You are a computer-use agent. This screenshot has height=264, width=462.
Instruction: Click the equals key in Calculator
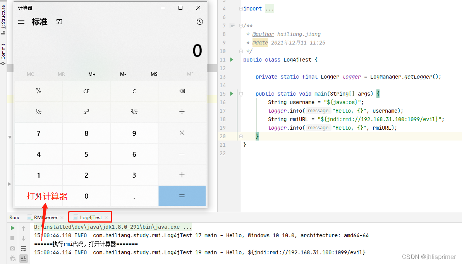182,196
